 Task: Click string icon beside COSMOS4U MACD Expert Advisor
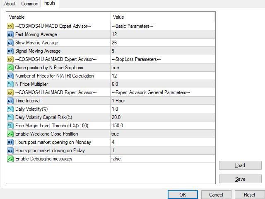click(10, 26)
